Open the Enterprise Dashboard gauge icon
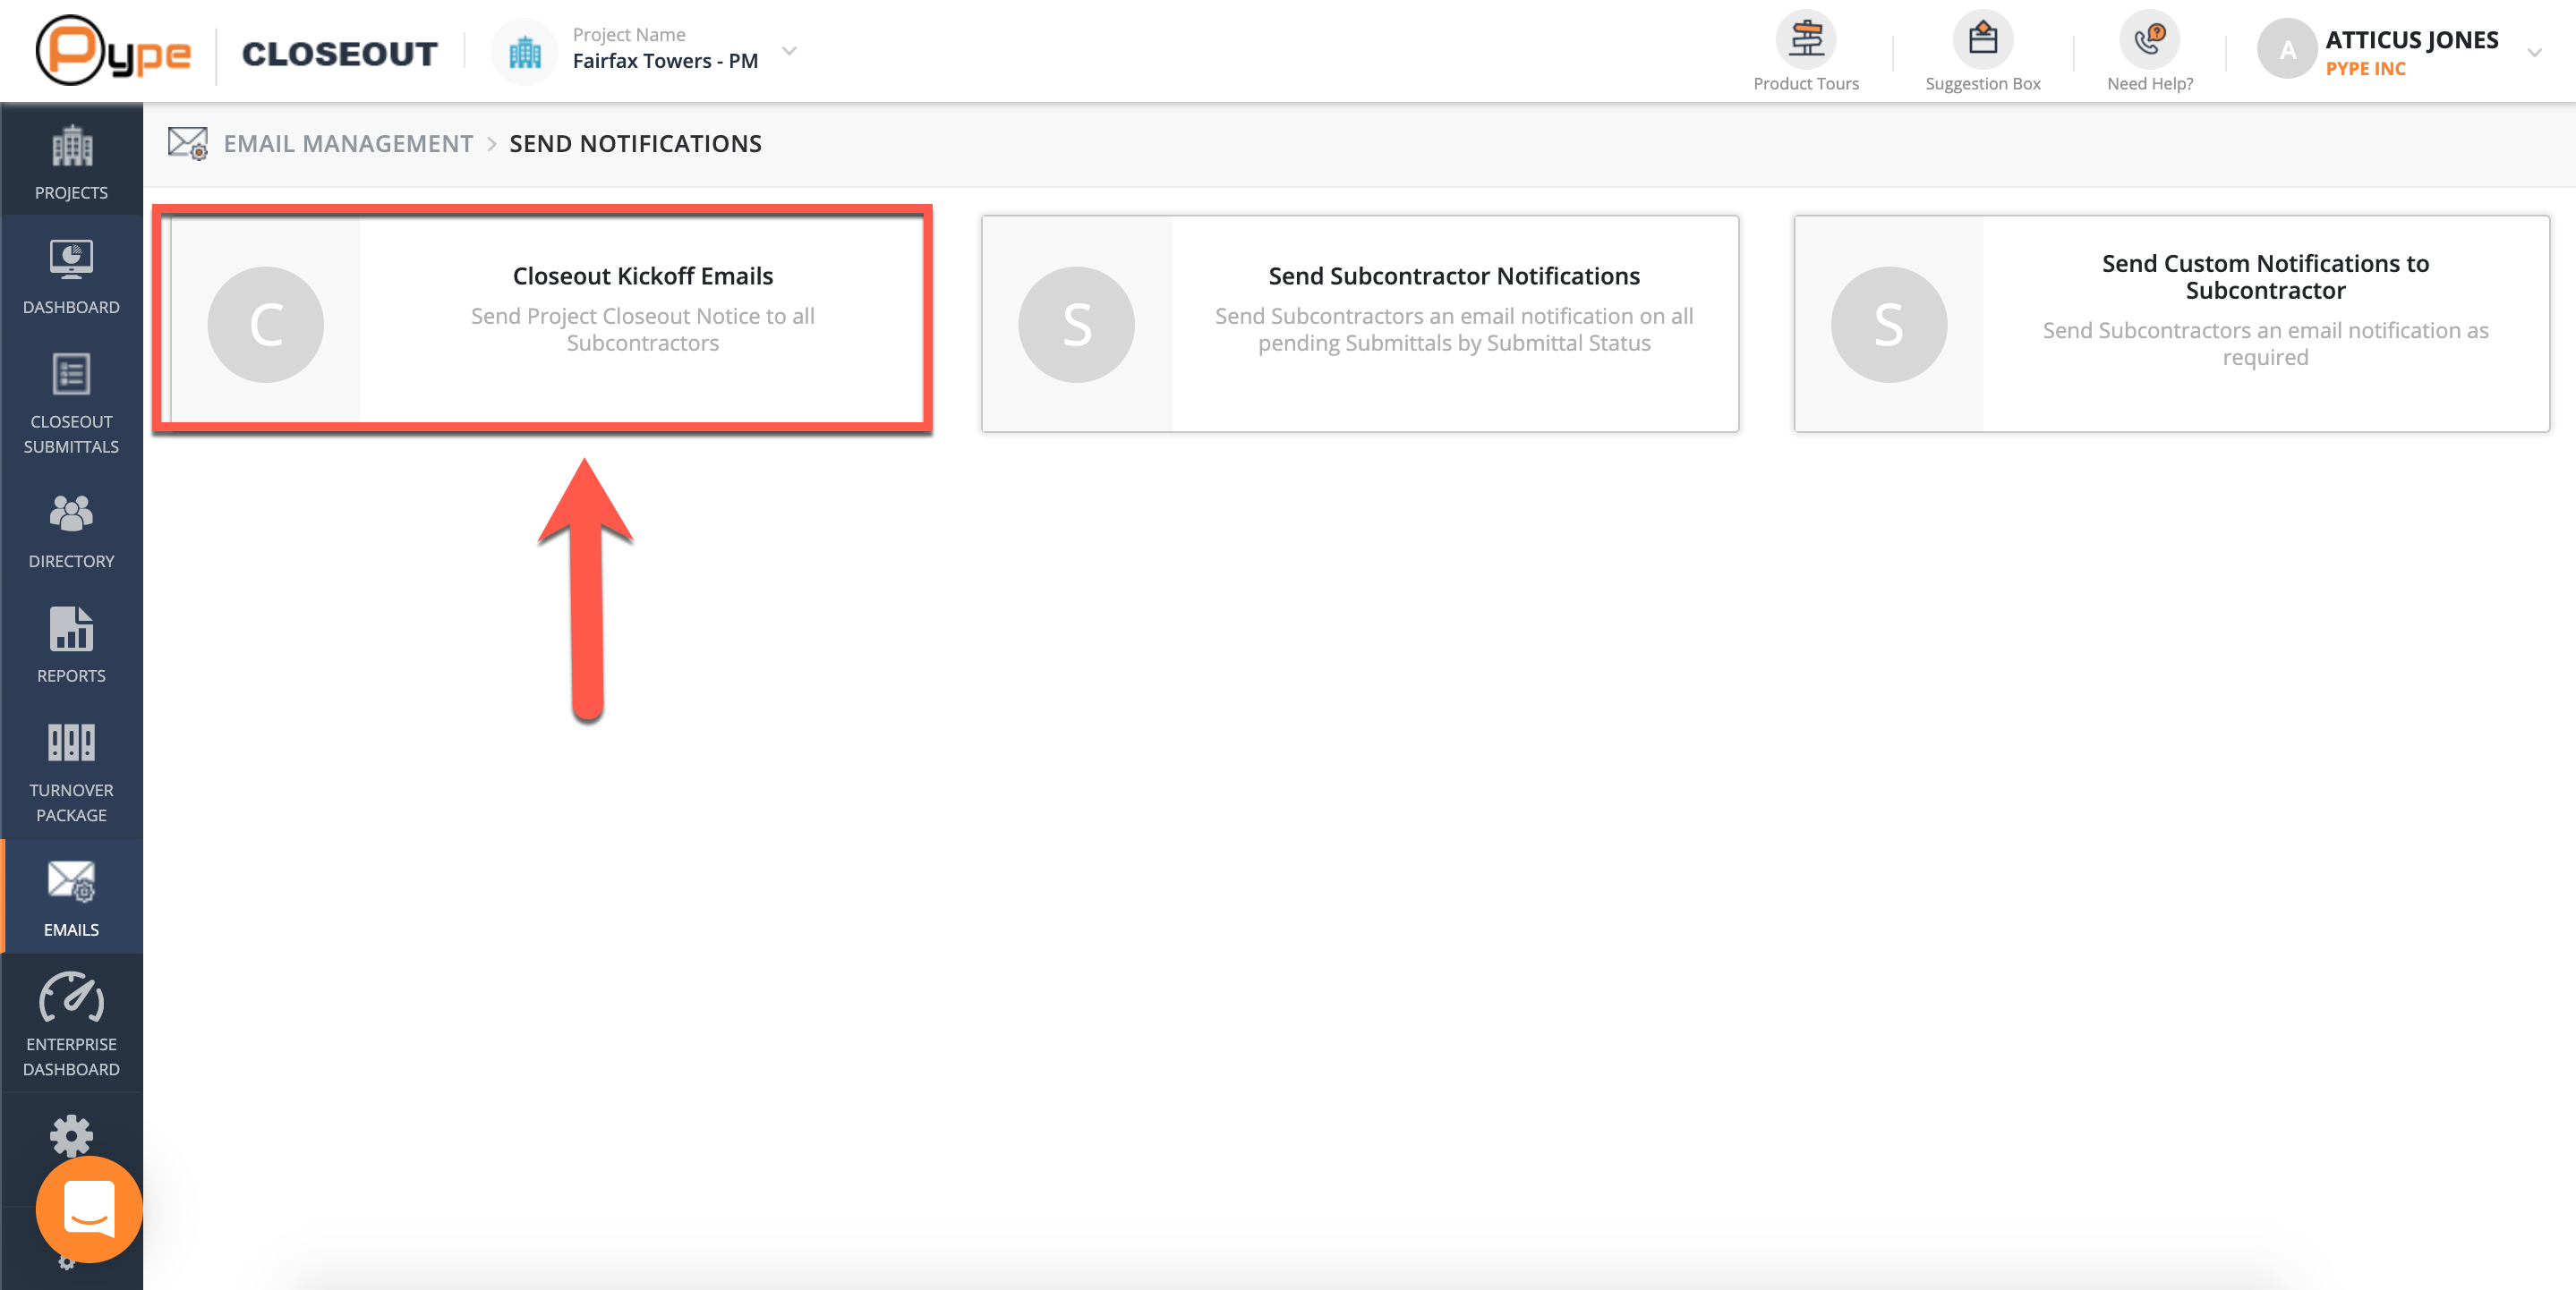Screen dimensions: 2576x1290 click(x=71, y=997)
